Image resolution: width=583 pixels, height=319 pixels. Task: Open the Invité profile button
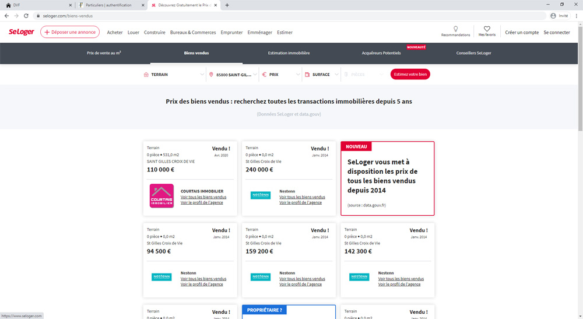(x=559, y=16)
